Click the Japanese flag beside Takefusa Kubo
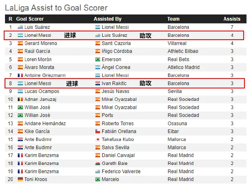The height and width of the screenshot is (186, 249). pos(98,139)
